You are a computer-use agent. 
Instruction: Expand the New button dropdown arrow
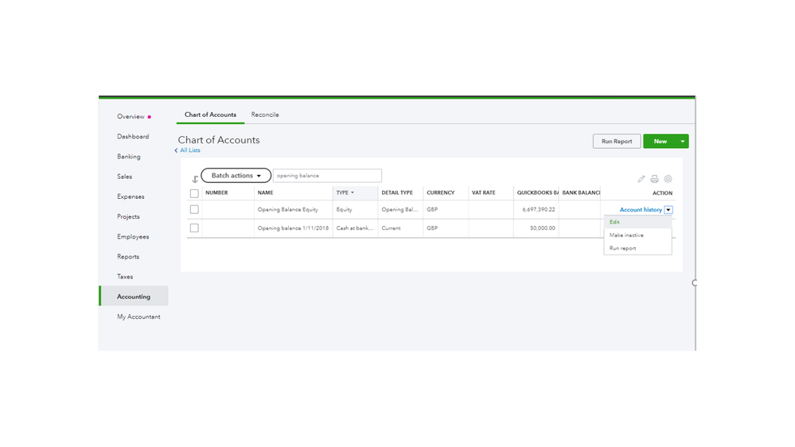point(682,142)
